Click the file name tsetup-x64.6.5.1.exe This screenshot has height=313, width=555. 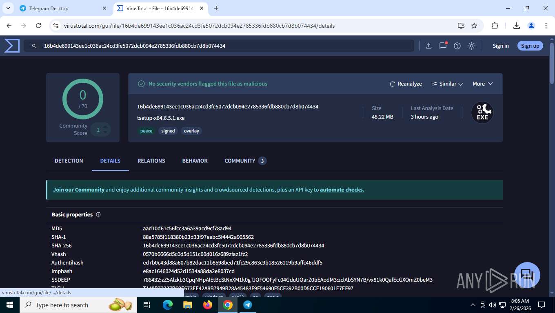[x=161, y=118]
